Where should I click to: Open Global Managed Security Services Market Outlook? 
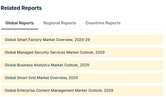(x=55, y=52)
